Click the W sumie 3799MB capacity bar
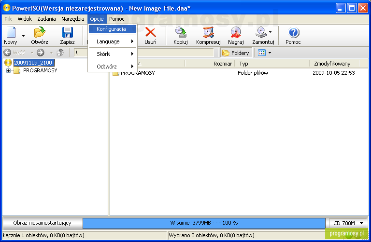The height and width of the screenshot is (242, 371). [x=204, y=223]
